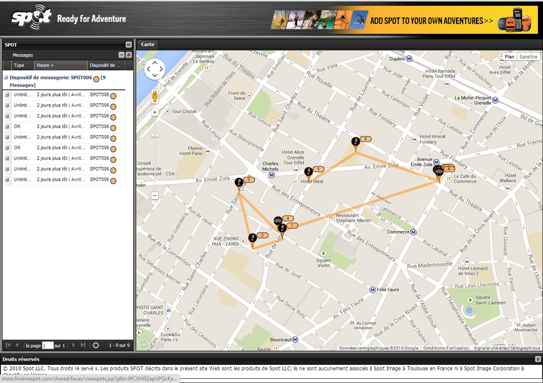Click the Dispositif de column header

[106, 65]
